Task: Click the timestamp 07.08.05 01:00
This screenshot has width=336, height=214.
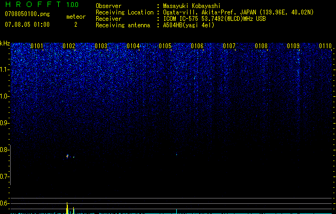Action: [27, 25]
